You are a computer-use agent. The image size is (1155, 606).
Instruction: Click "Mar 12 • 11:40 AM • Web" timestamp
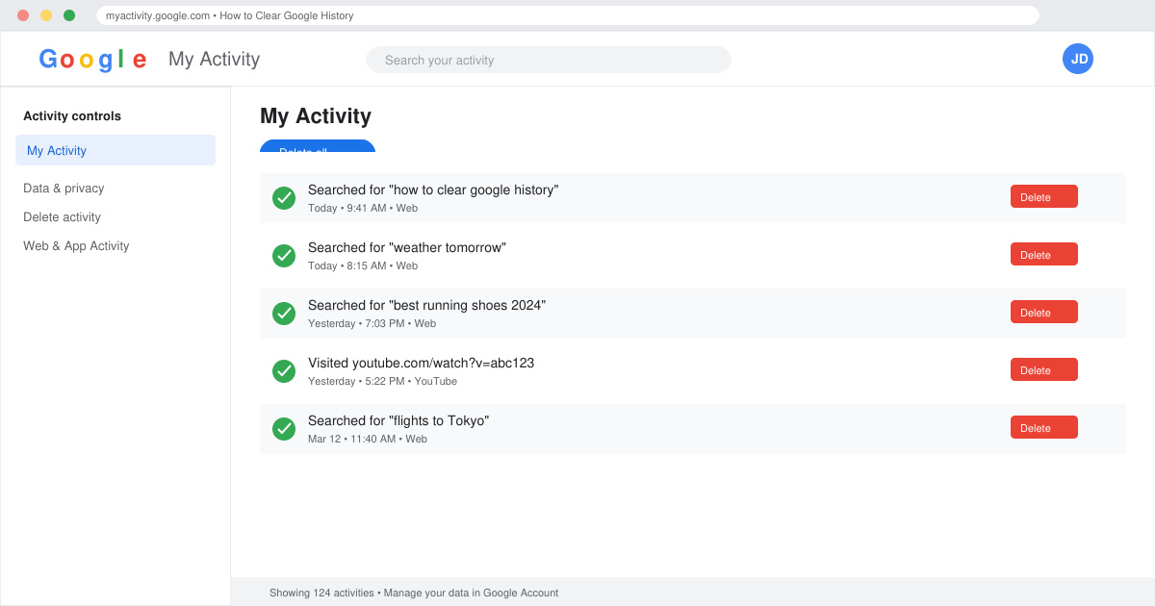(x=368, y=439)
